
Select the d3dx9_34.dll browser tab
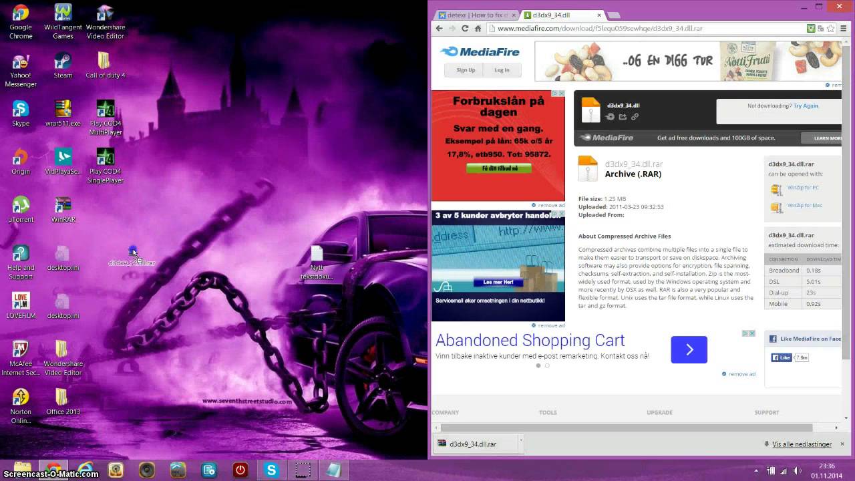560,15
